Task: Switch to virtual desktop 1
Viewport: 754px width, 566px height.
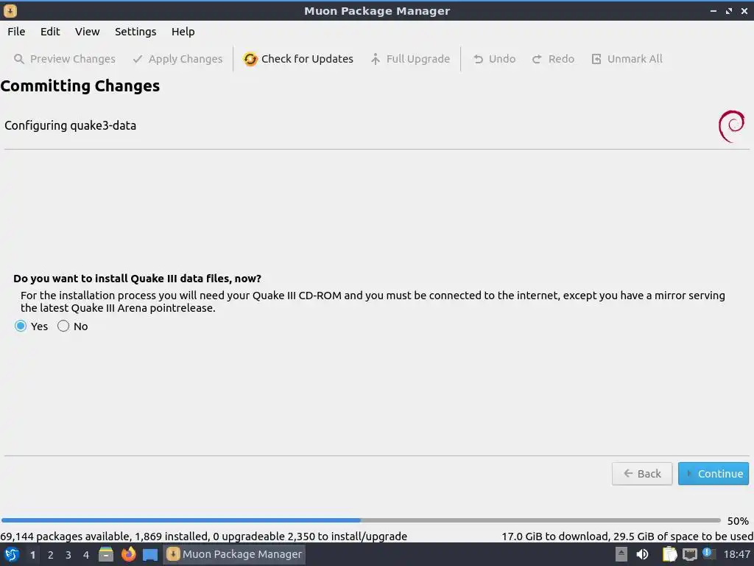Action: click(x=32, y=555)
